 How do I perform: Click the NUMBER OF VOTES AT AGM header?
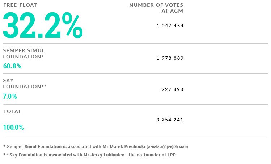pyautogui.click(x=156, y=8)
